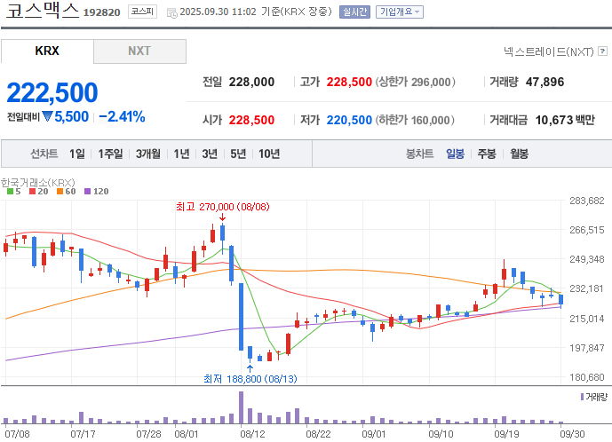Click the 코스피 market badge

142,12
